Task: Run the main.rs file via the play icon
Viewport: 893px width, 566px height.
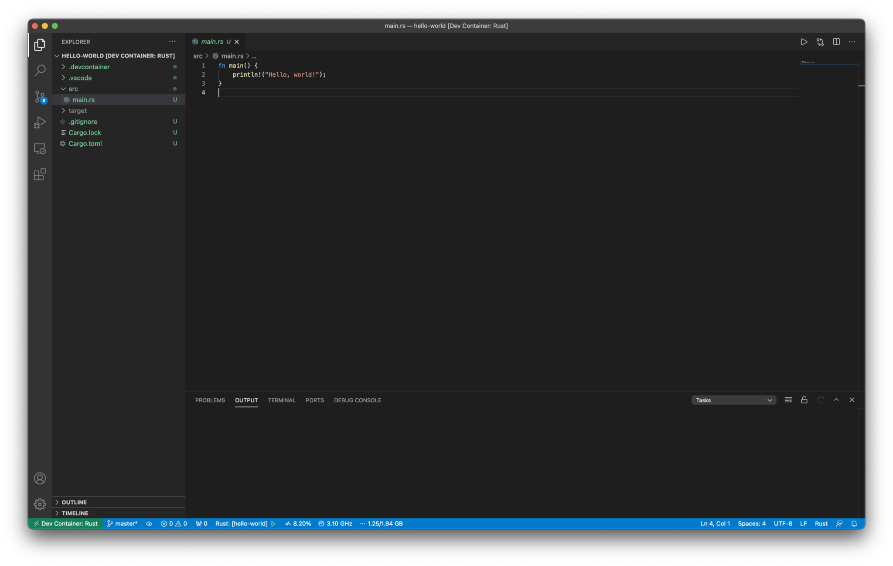Action: (x=804, y=41)
